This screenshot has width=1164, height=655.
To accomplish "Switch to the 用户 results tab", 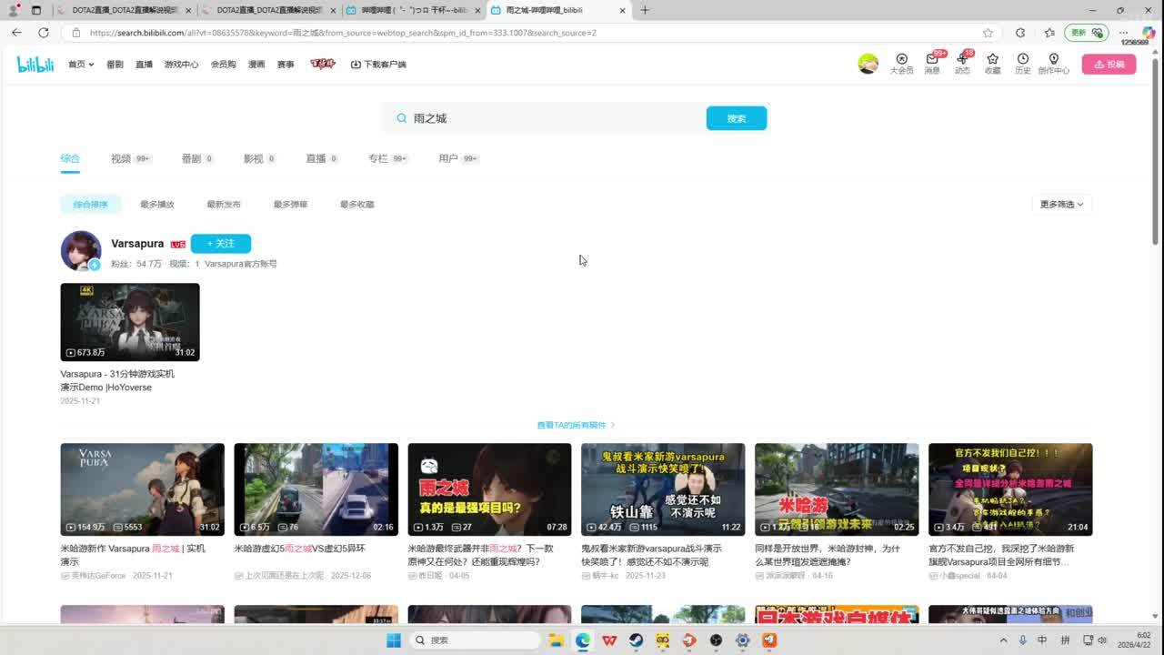I will click(x=448, y=158).
